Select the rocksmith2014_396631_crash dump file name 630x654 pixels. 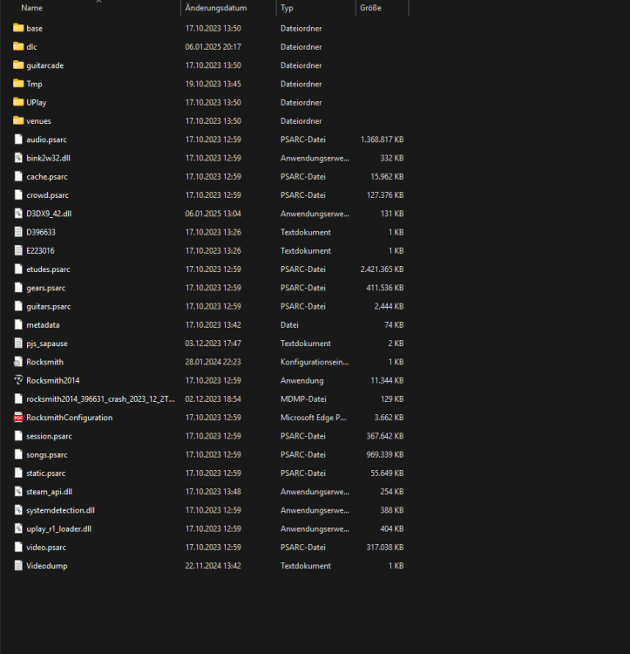[x=100, y=399]
